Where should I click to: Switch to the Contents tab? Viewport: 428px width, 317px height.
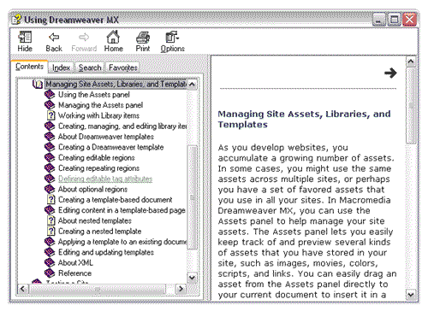(x=29, y=67)
